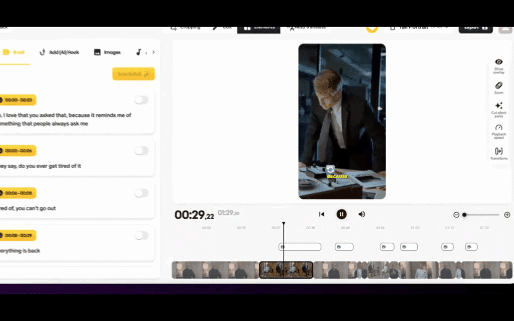Click the current time 00:29,22 display

click(x=194, y=215)
